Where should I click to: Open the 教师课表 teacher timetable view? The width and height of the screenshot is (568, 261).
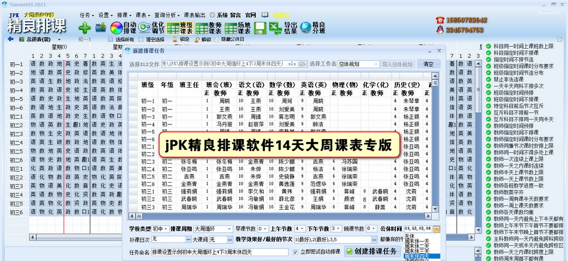(x=208, y=28)
